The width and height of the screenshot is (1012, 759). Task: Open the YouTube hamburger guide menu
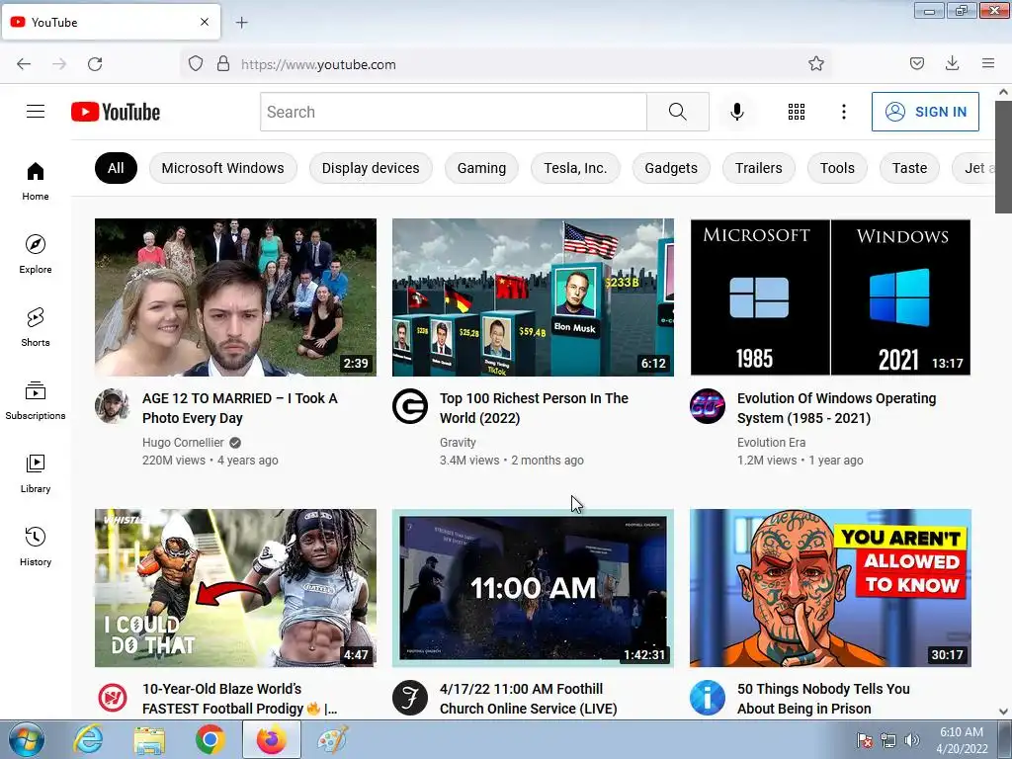point(36,112)
